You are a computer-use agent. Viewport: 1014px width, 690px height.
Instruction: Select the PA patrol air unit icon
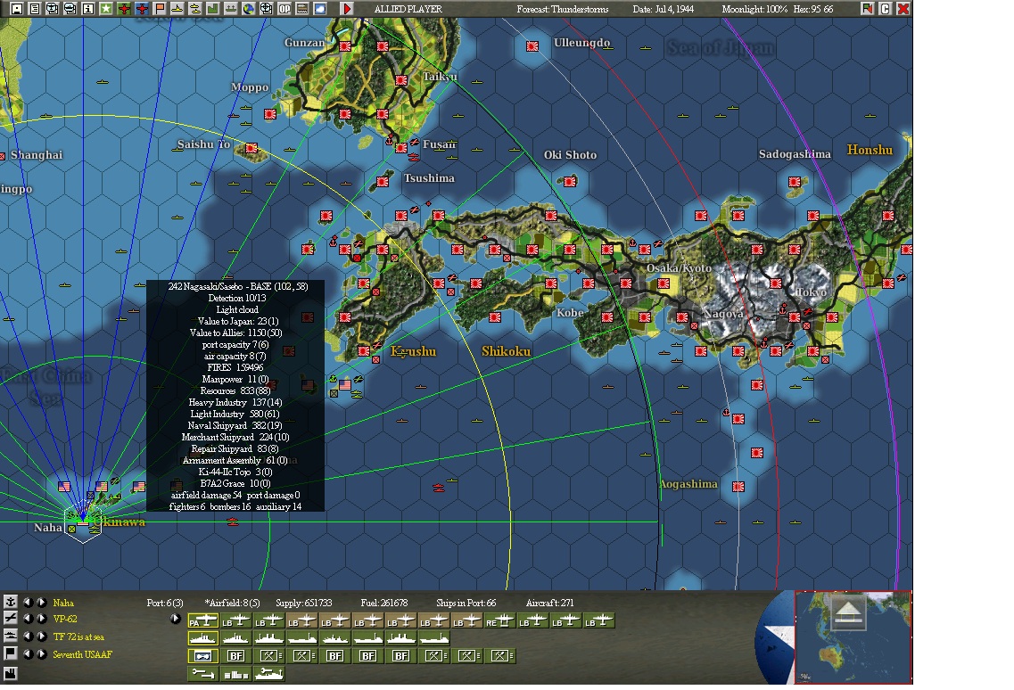click(202, 621)
